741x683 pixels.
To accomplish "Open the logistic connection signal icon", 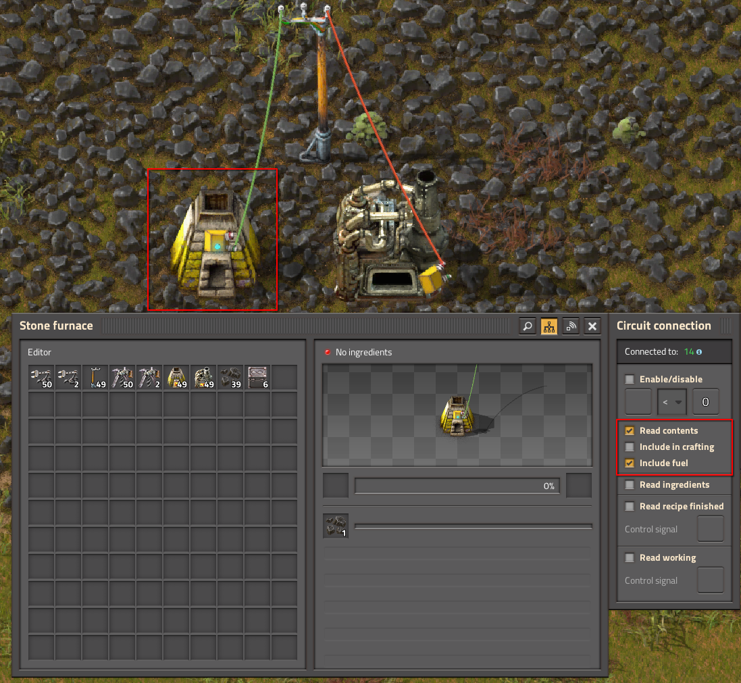I will coord(571,326).
